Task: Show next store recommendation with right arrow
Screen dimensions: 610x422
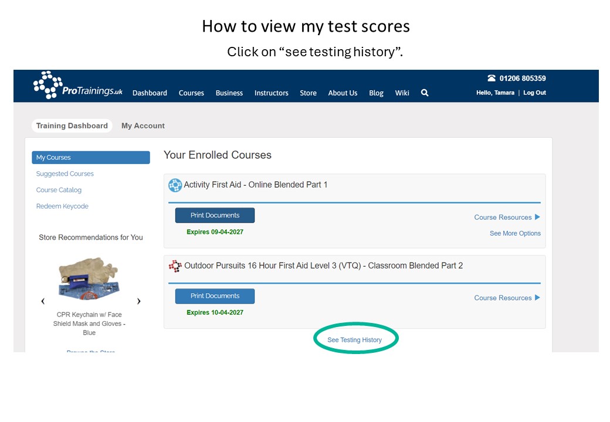Action: pyautogui.click(x=138, y=301)
